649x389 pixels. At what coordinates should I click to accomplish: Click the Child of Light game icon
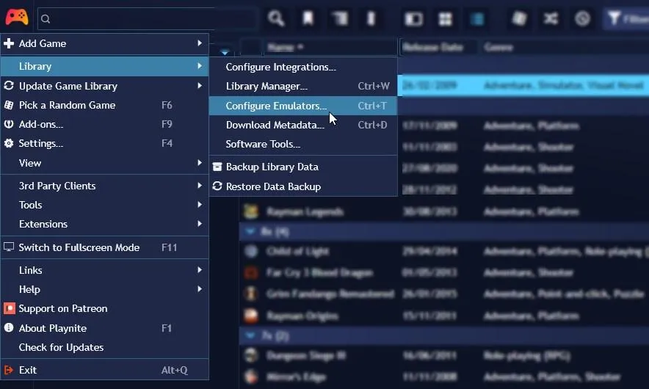click(251, 251)
